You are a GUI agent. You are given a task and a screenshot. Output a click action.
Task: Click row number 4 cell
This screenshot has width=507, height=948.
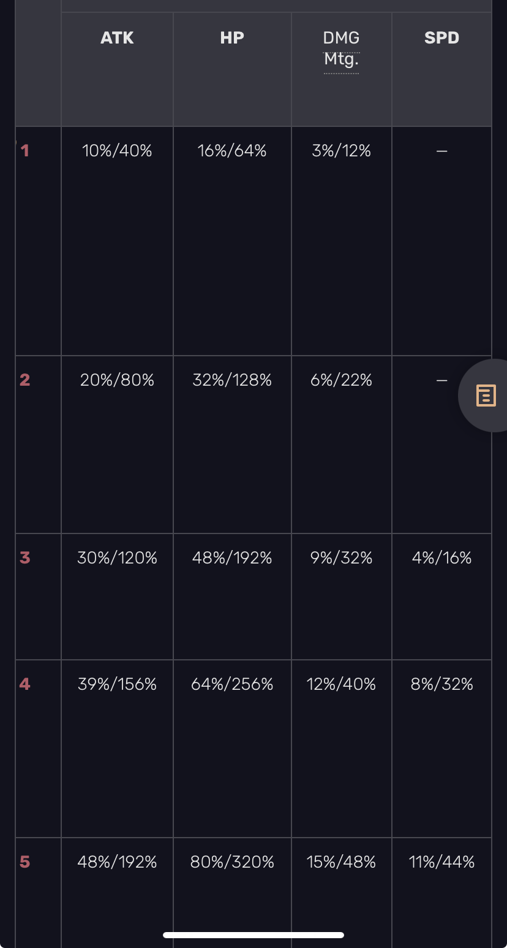pyautogui.click(x=25, y=684)
